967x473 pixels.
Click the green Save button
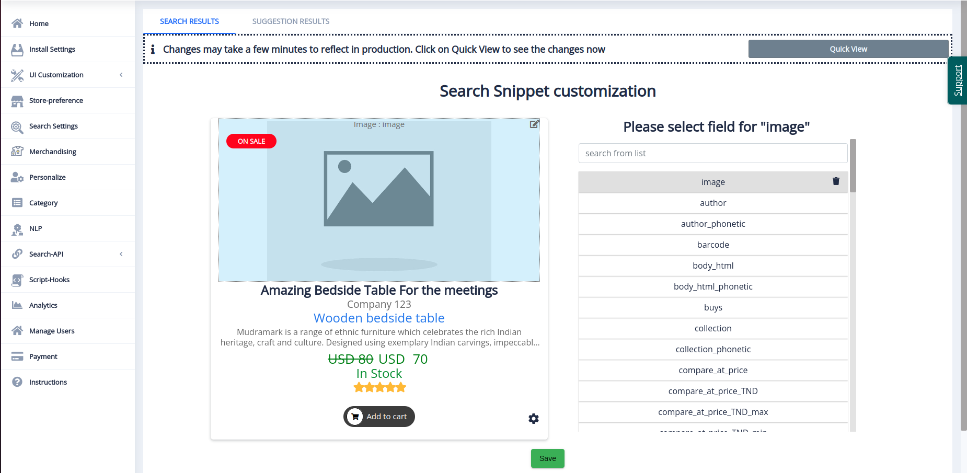coord(547,458)
